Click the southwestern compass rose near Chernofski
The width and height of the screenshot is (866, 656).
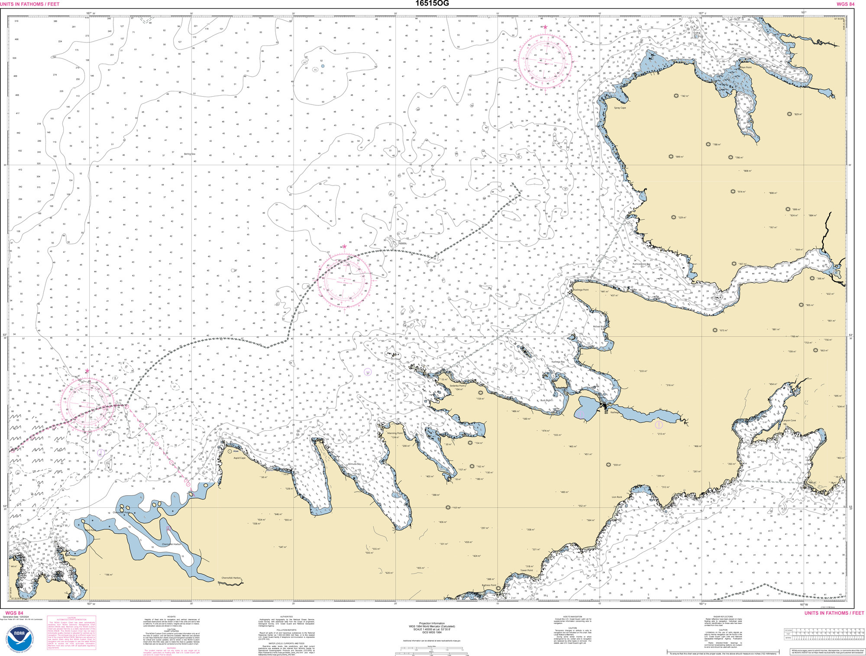click(x=88, y=405)
